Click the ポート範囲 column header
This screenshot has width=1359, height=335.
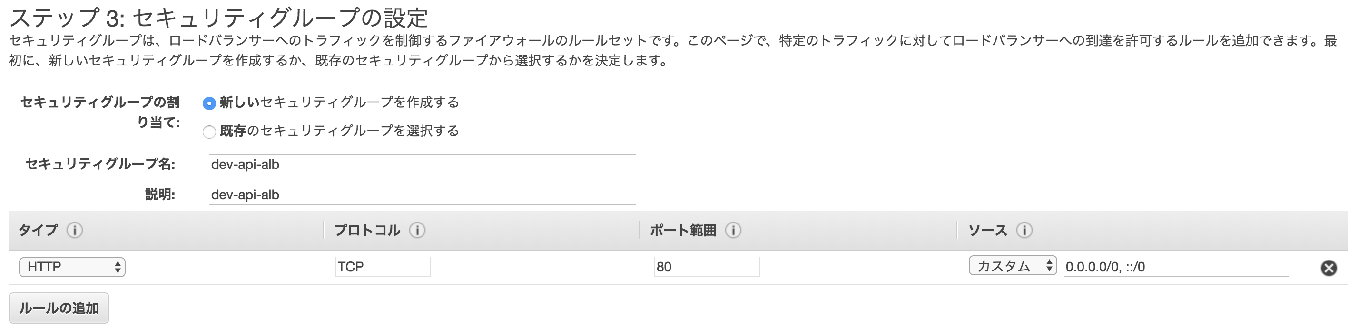click(683, 230)
